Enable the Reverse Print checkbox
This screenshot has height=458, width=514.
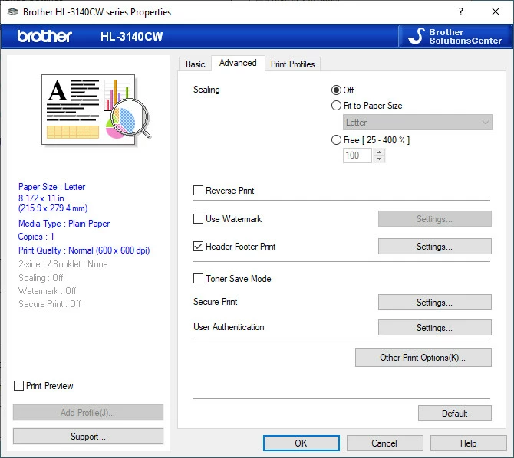(198, 190)
